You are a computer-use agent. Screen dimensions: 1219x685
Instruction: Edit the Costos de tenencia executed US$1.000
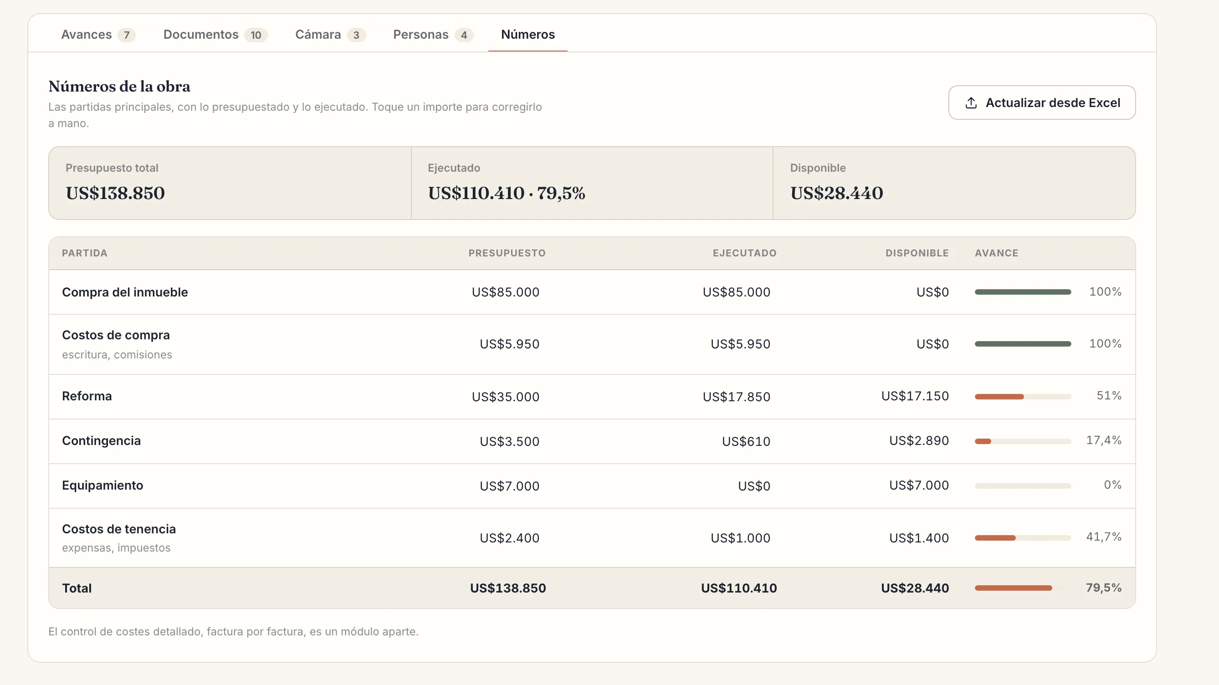click(x=740, y=538)
